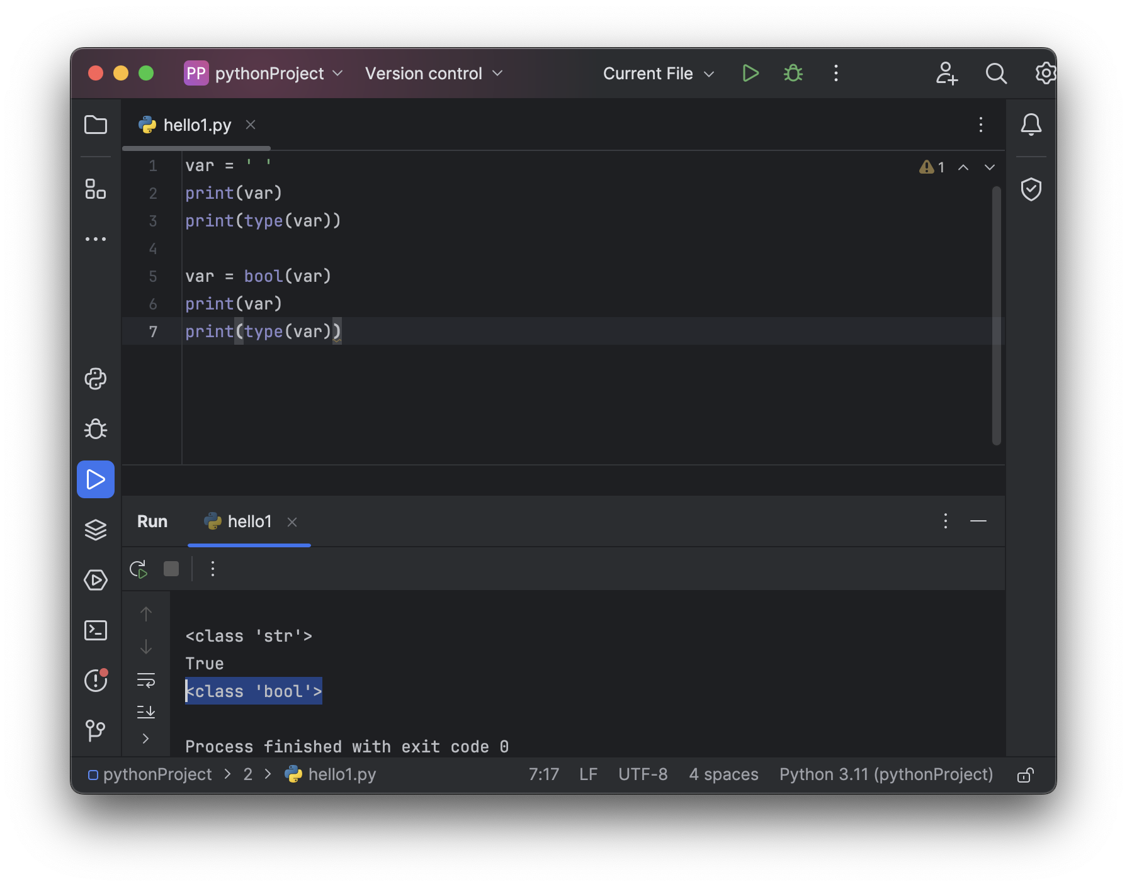Viewport: 1127px width, 887px height.
Task: Open the Problems tool window icon
Action: coord(96,680)
